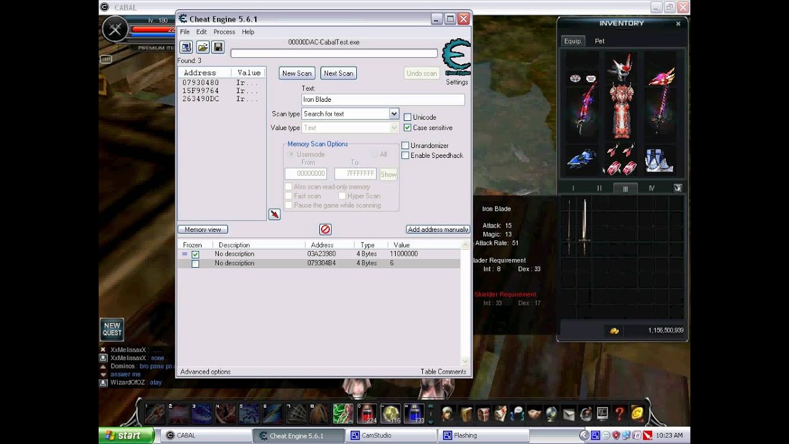The height and width of the screenshot is (444, 789).
Task: Activate the green skill in the hotbar
Action: click(343, 413)
